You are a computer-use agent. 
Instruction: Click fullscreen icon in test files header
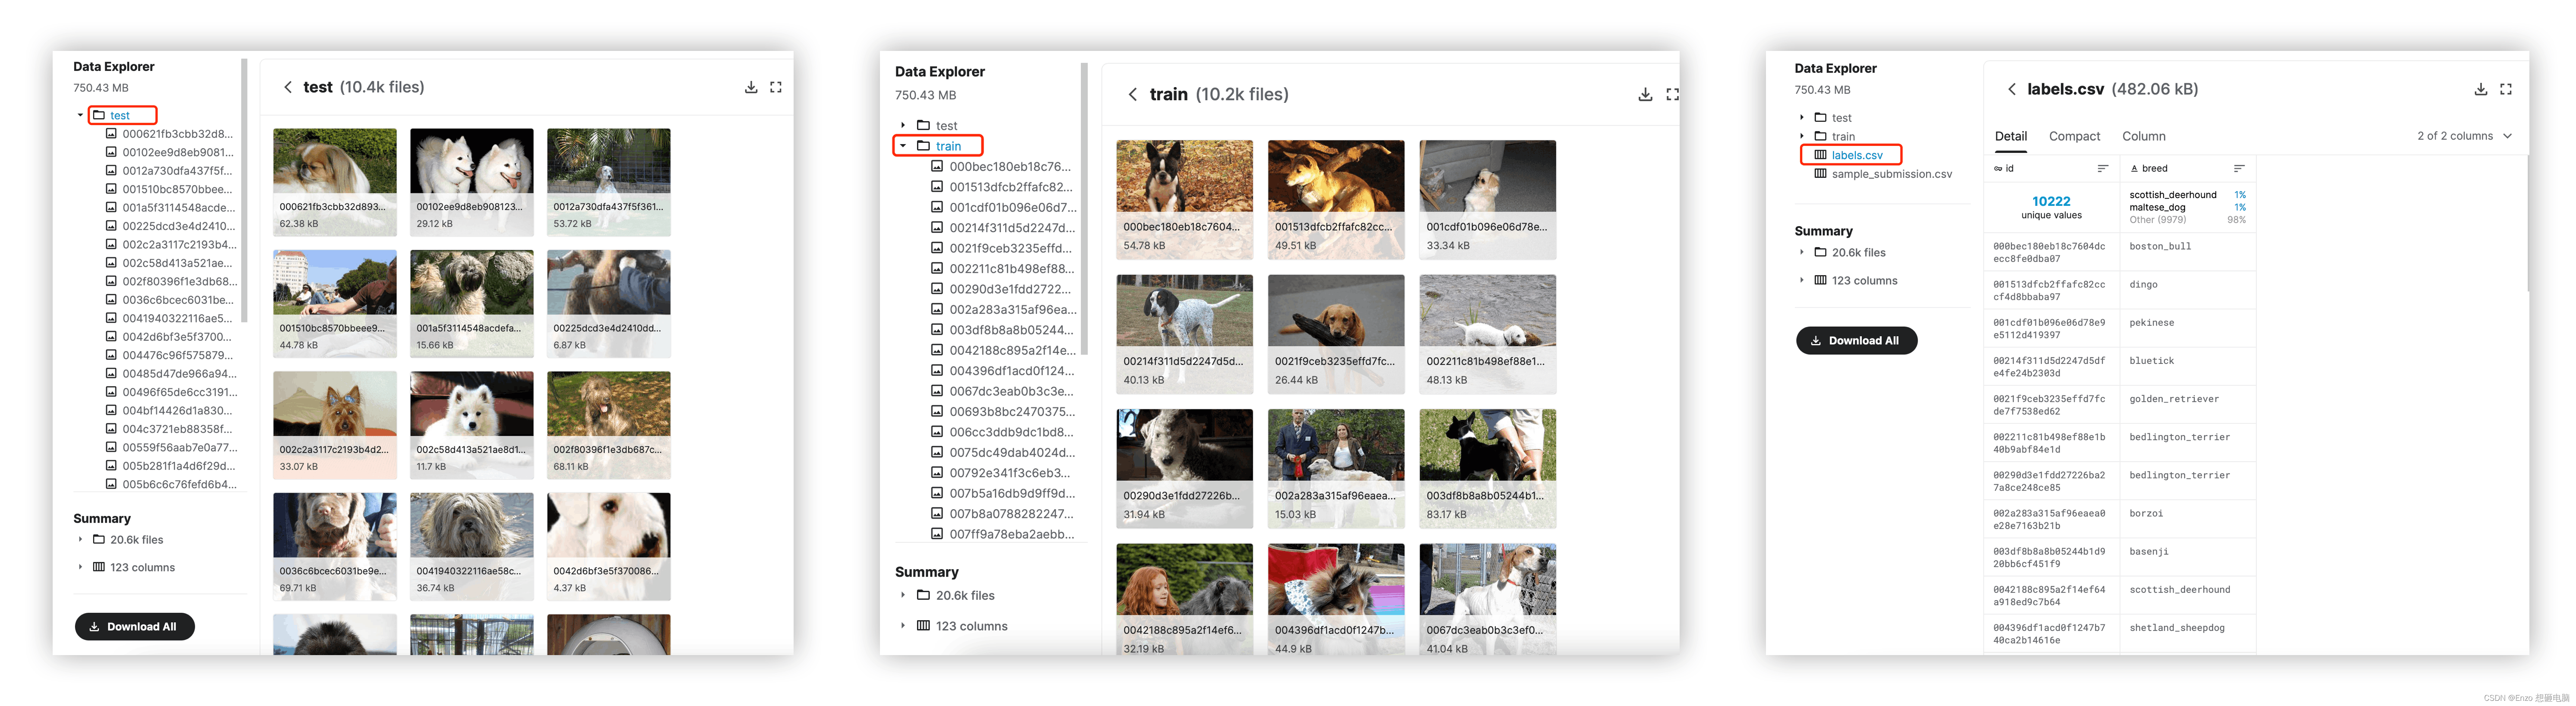(x=776, y=88)
